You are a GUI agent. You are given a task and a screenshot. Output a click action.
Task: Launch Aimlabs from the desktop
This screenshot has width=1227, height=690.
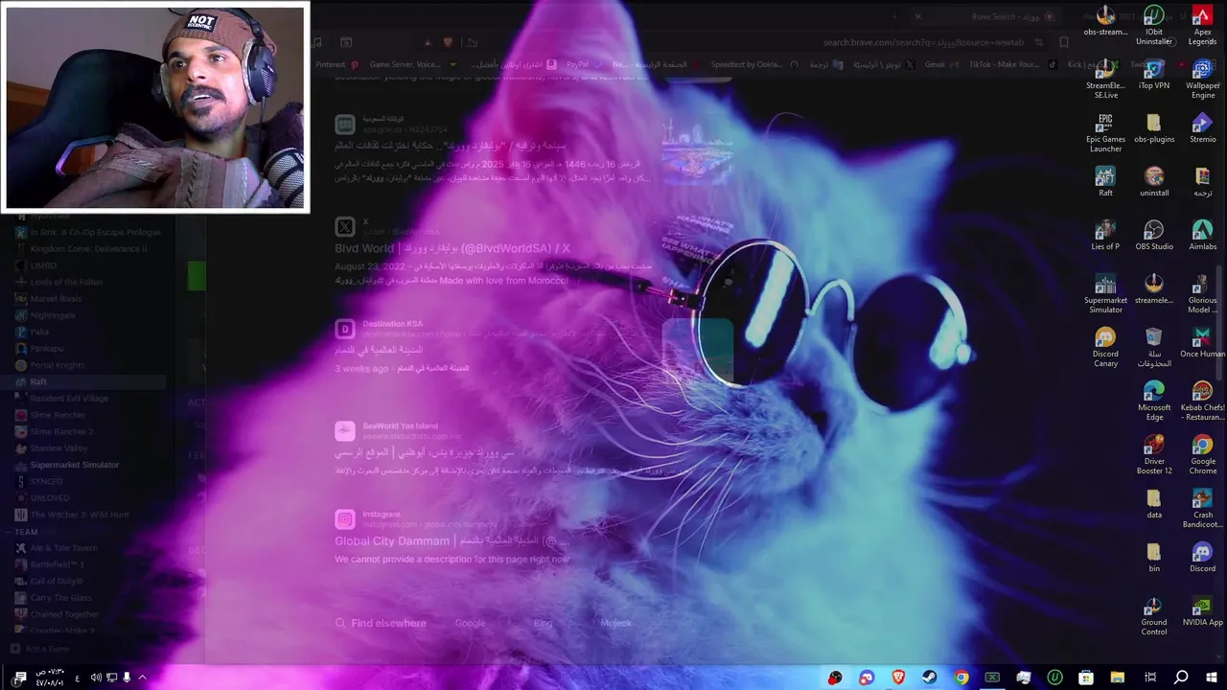tap(1202, 236)
